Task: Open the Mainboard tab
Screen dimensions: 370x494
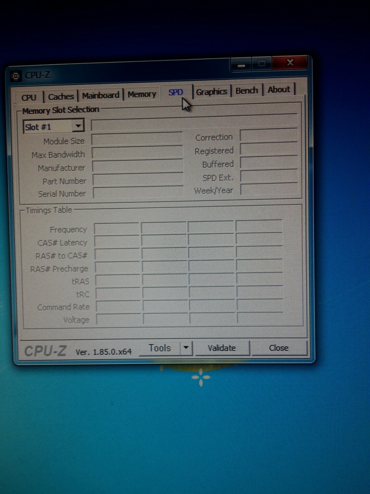Action: coord(100,95)
